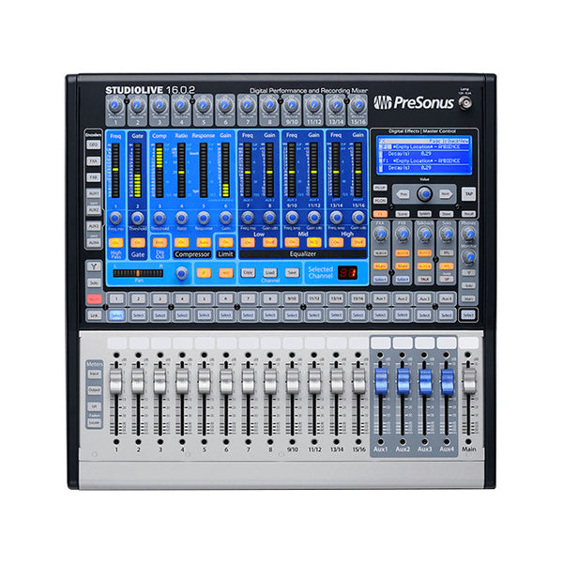563x563 pixels.
Task: Click the Select button under the FXA knob
Action: tap(380, 279)
